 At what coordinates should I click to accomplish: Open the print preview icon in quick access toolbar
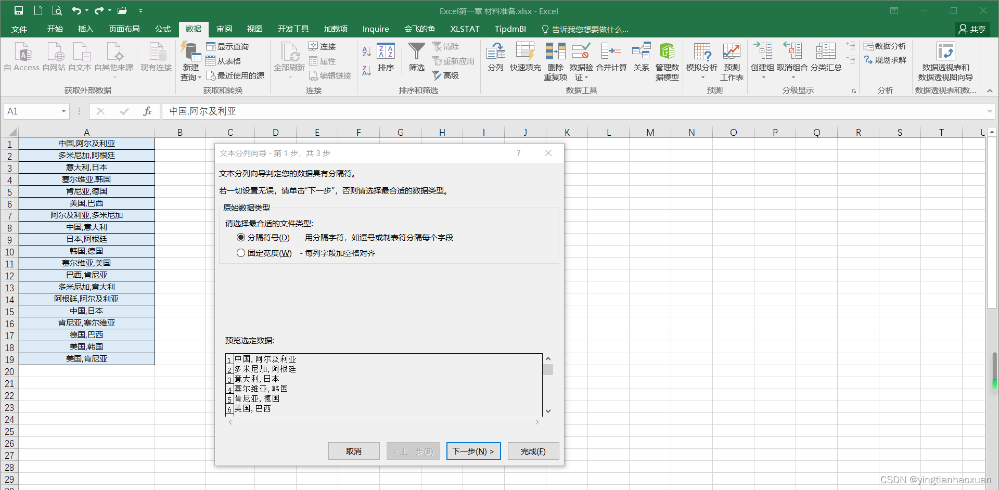[x=57, y=10]
